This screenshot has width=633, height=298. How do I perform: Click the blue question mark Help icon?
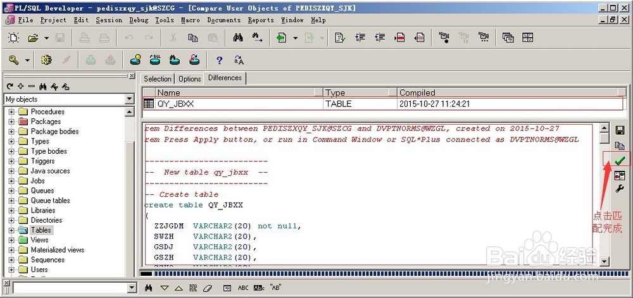click(x=219, y=60)
